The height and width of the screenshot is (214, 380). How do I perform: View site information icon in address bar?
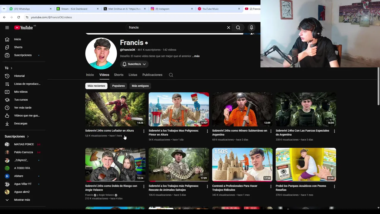[x=27, y=17]
